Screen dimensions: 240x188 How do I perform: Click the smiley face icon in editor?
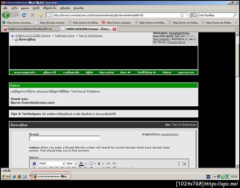(91, 164)
